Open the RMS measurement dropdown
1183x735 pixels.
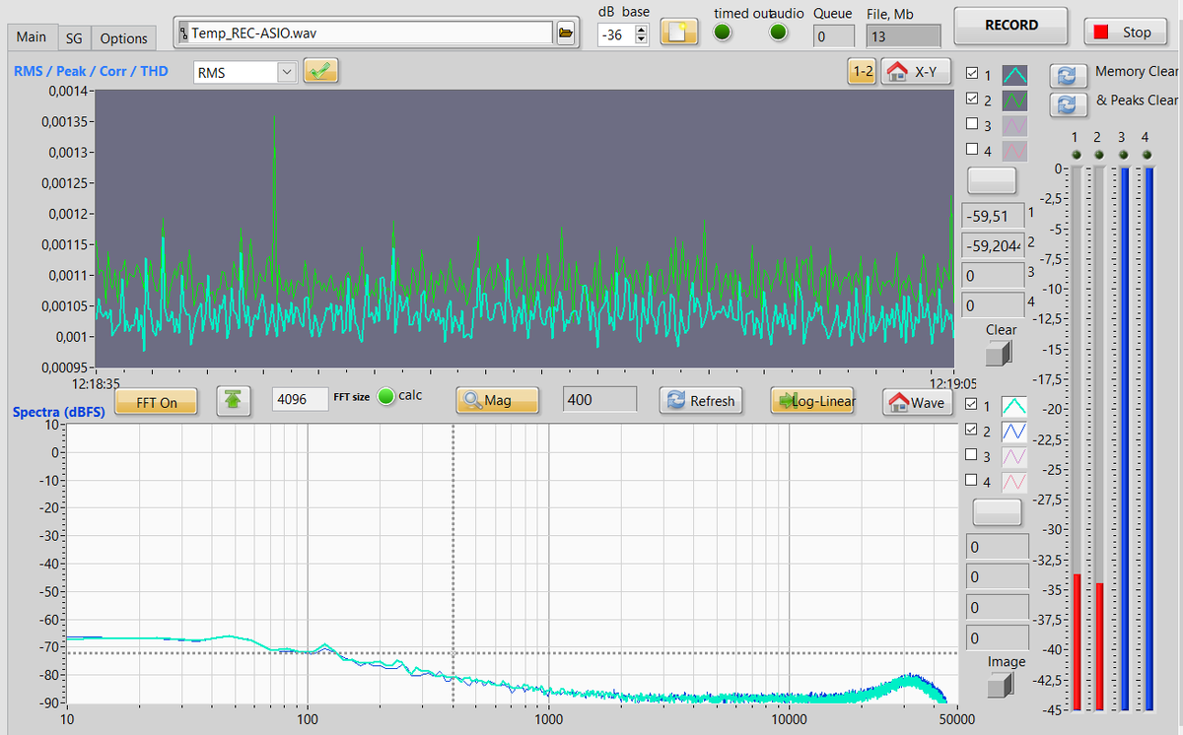click(244, 72)
